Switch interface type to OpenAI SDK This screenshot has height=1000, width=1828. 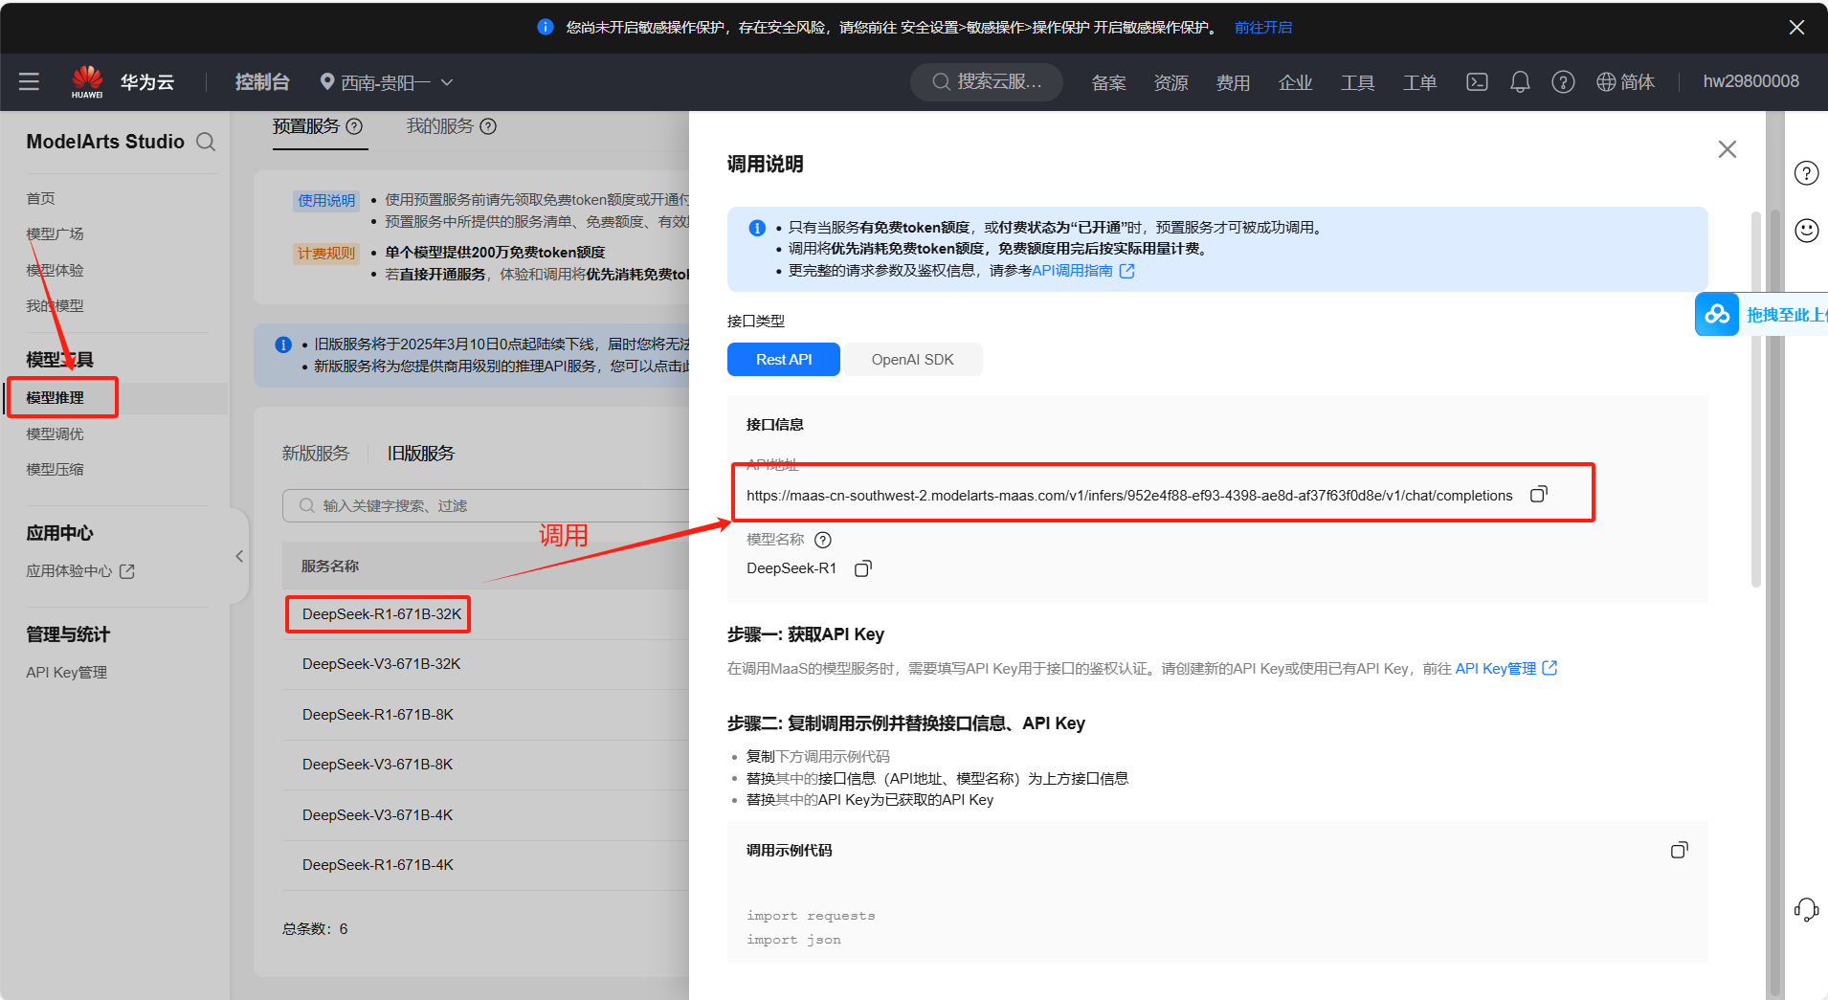point(912,359)
